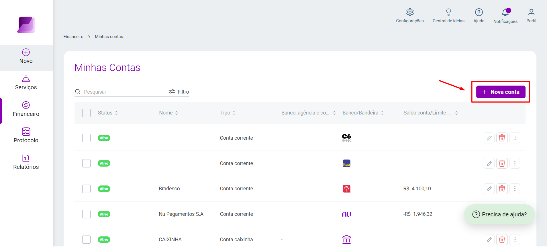
Task: Open more options for the Itaú account
Action: click(515, 163)
